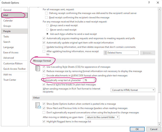Enable move receipt after updating tracking

pos(44,51)
